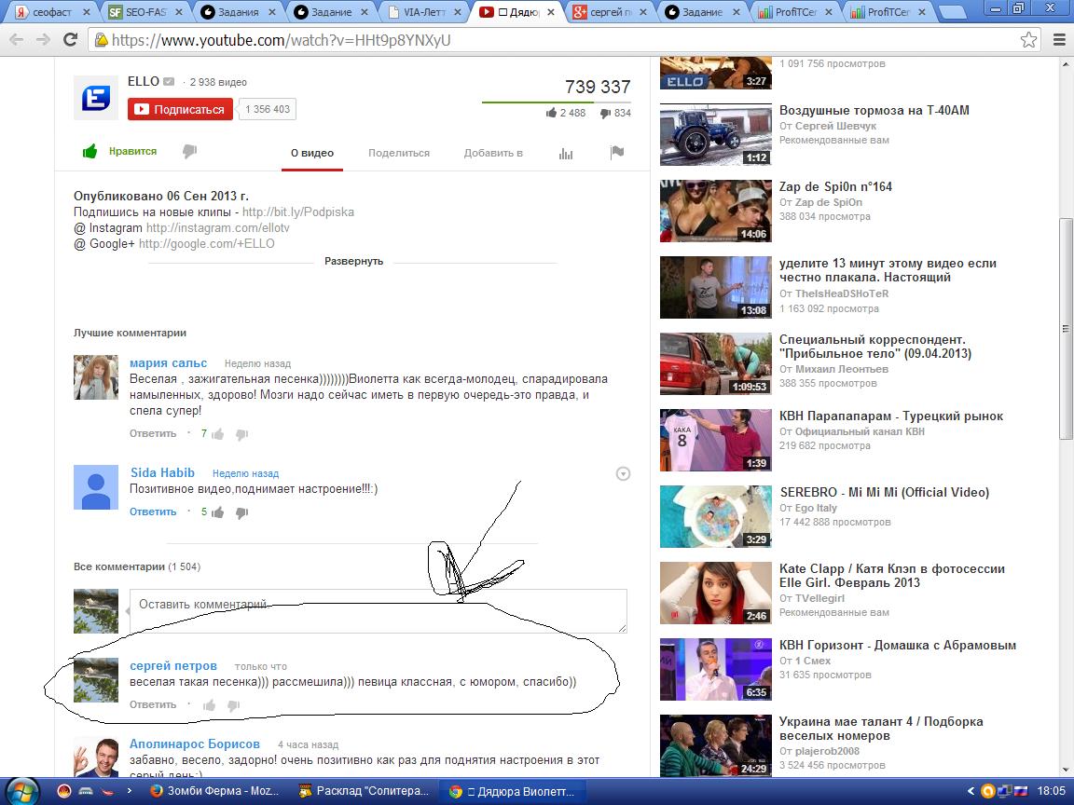Viewport: 1074px width, 805px height.
Task: Click the page vertical scrollbar thumb
Action: pos(1066,329)
